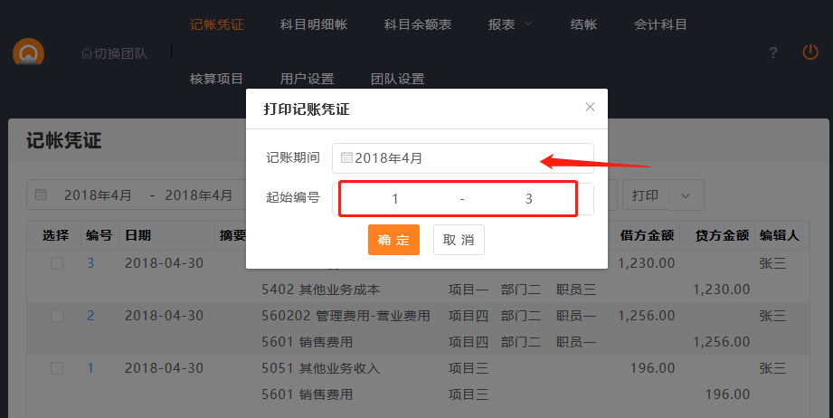Click the power logout icon
The image size is (833, 418).
tap(810, 52)
